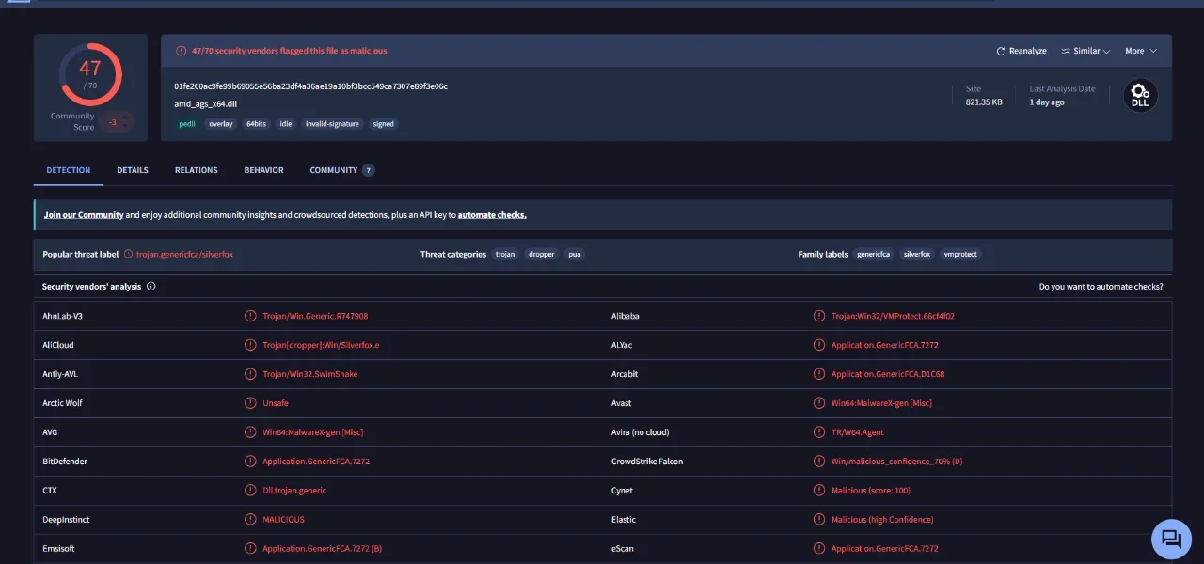Select the invalid-signature tag

(x=332, y=123)
